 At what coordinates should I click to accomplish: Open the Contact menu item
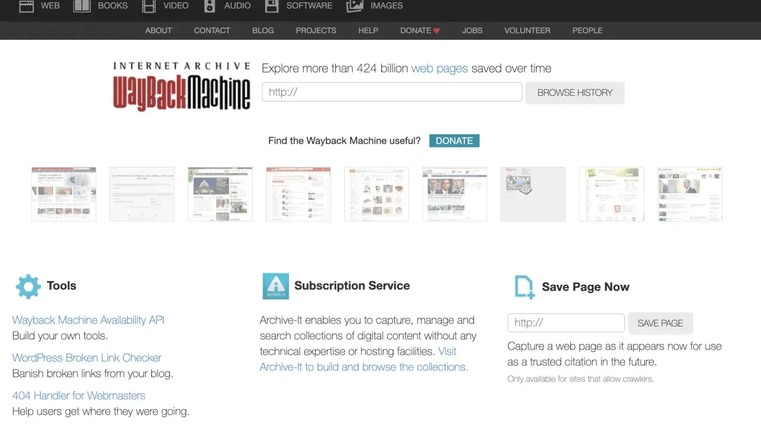[212, 30]
